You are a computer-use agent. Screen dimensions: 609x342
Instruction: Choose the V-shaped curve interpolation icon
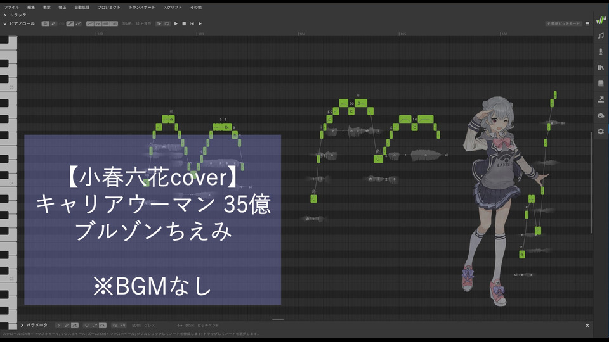[x=87, y=326]
